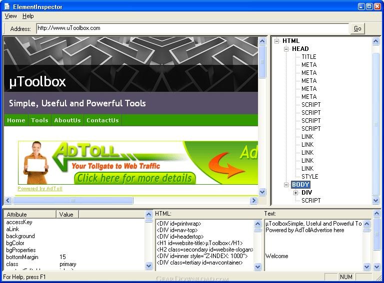Screen dimensions: 384x283
Task: Click the browser pane scroll down arrow
Action: tap(262, 192)
